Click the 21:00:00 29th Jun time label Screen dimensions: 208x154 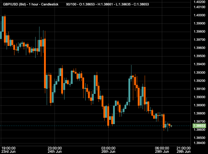click(184, 150)
